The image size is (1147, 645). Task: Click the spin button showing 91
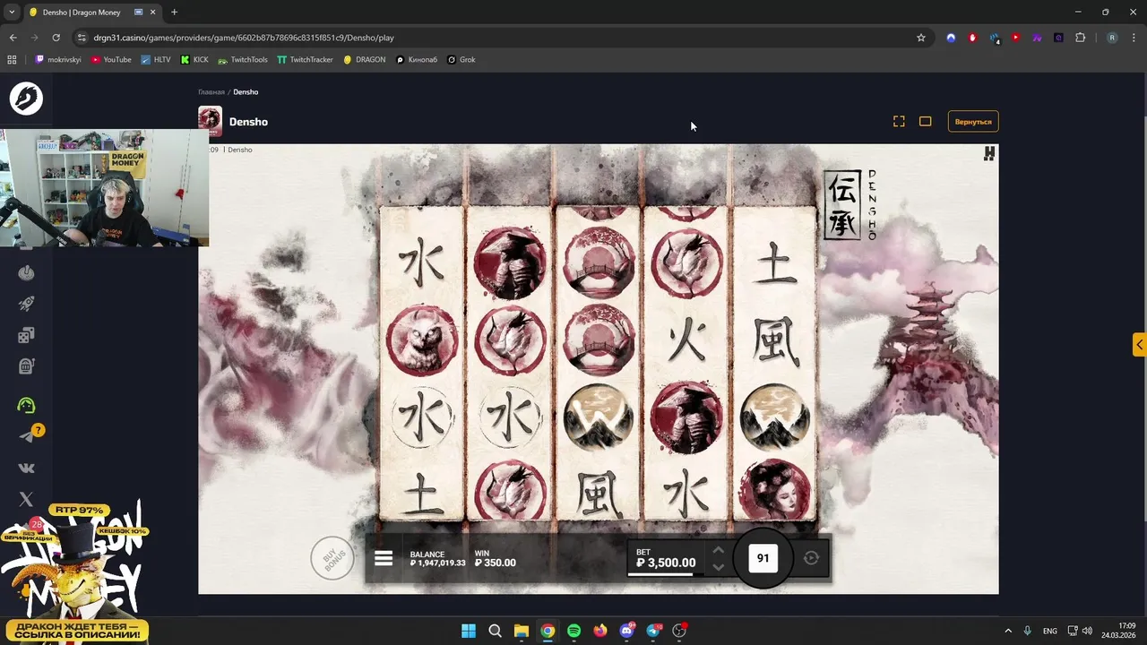click(x=763, y=558)
